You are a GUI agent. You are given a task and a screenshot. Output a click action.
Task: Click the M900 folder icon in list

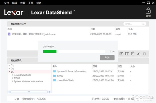54,76
